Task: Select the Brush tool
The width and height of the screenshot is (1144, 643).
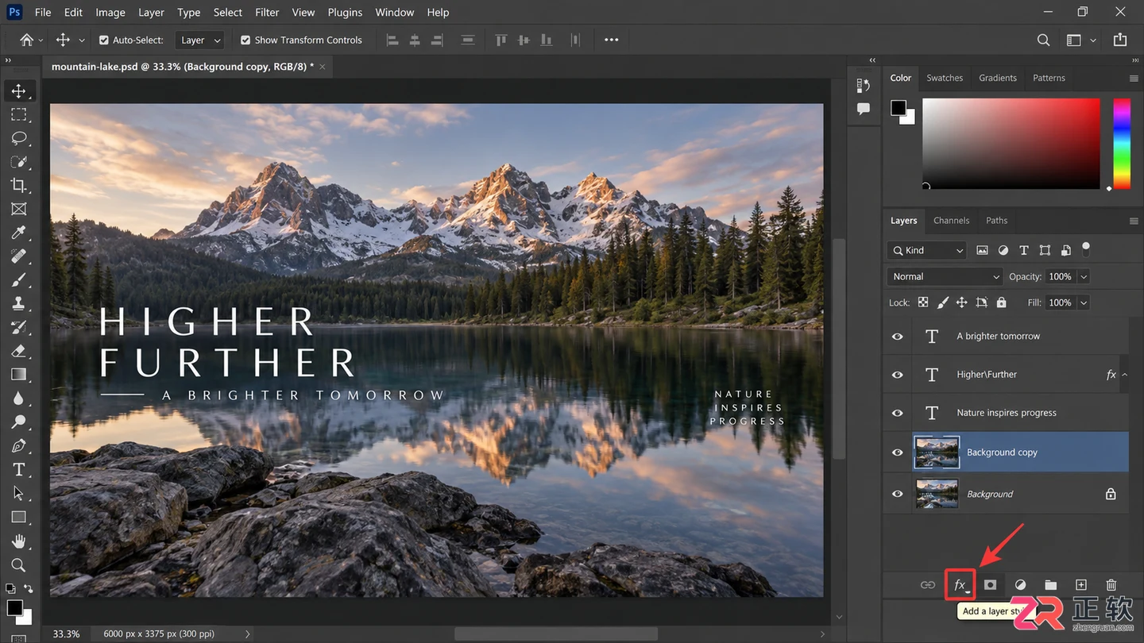Action: pos(18,279)
